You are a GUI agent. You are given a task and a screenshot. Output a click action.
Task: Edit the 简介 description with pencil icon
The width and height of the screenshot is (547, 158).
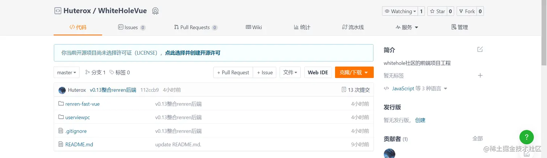point(480,49)
